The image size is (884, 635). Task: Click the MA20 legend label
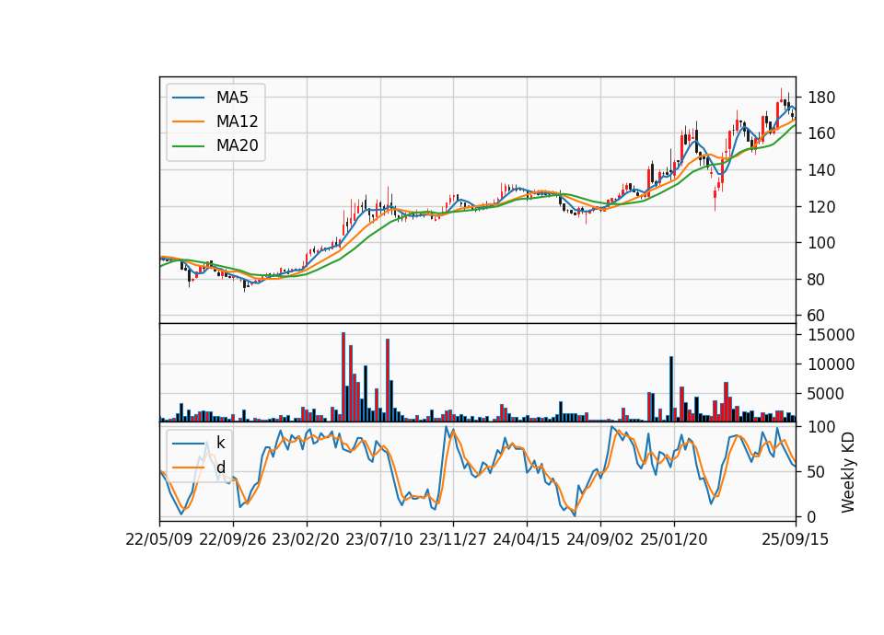(x=237, y=145)
